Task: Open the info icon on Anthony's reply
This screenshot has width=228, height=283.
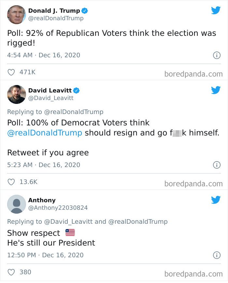Action: click(217, 255)
